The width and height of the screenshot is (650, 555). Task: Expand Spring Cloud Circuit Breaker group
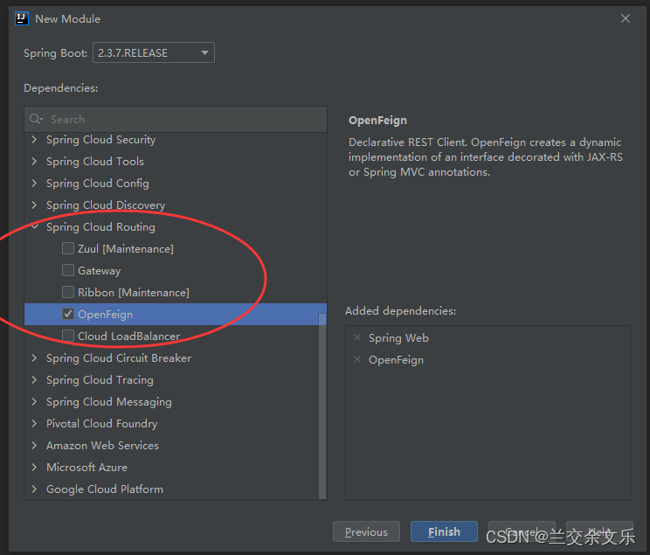pos(34,358)
